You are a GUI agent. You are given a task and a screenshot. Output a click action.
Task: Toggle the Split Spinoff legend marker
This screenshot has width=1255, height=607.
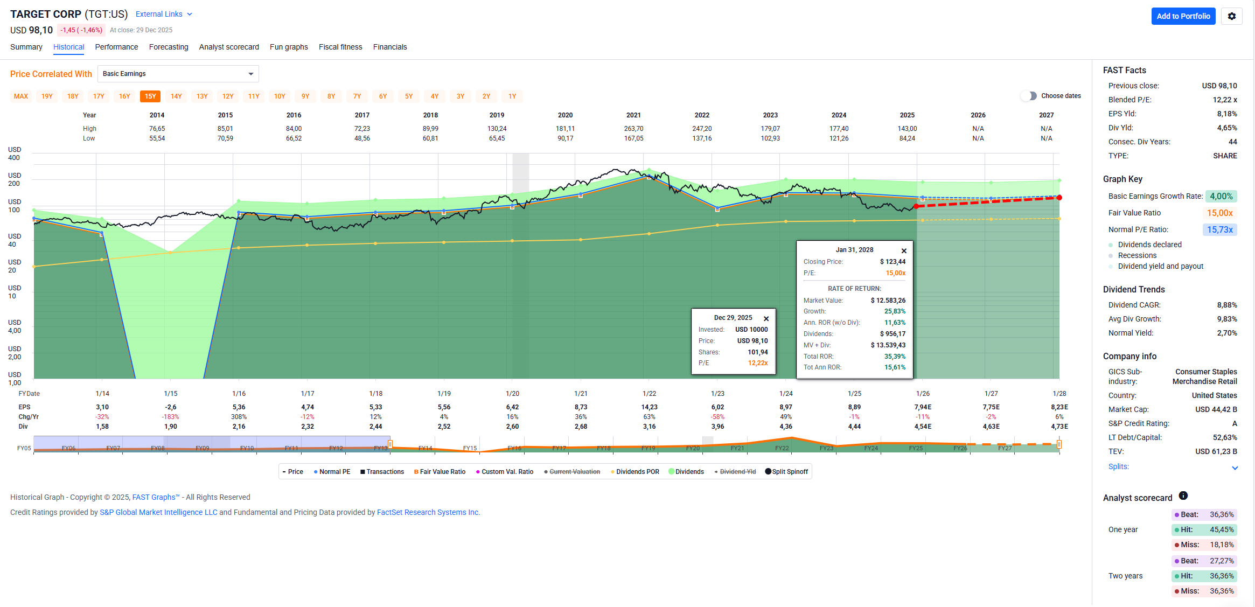768,472
